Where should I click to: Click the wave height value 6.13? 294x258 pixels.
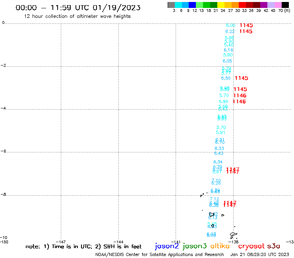pyautogui.click(x=213, y=218)
